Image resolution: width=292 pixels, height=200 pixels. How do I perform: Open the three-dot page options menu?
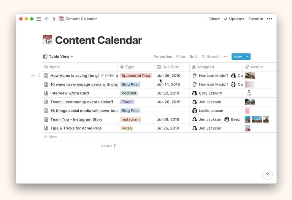(x=270, y=19)
